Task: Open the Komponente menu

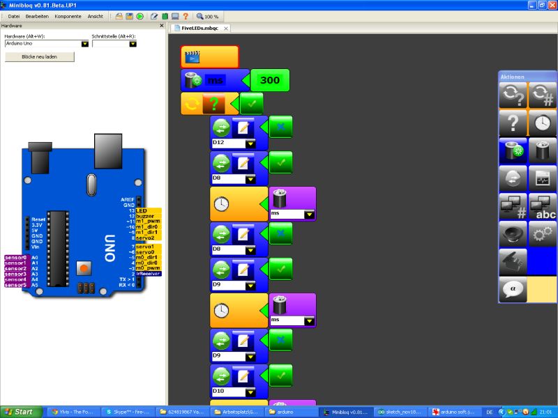Action: pos(68,16)
